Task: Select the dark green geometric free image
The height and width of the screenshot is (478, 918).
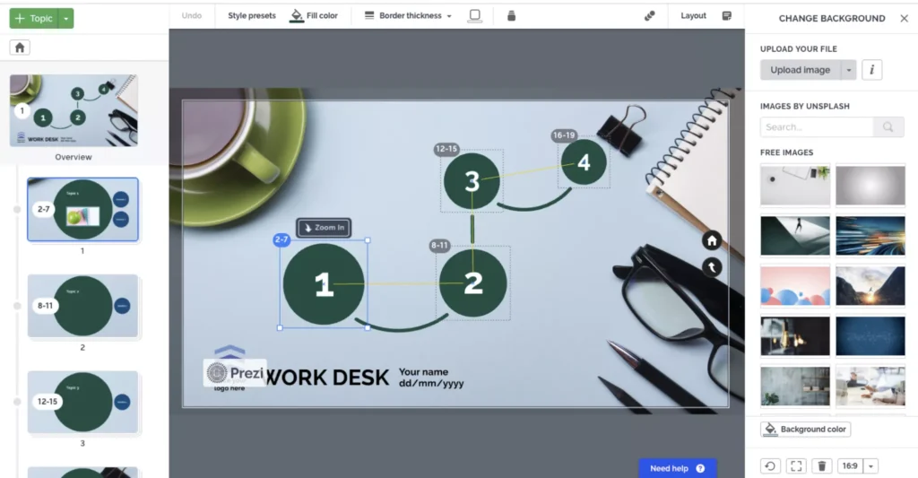Action: [795, 236]
